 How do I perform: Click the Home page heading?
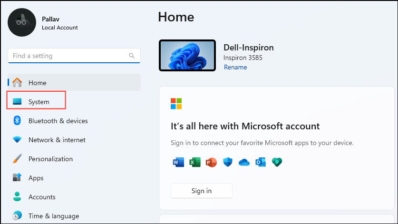pos(176,17)
